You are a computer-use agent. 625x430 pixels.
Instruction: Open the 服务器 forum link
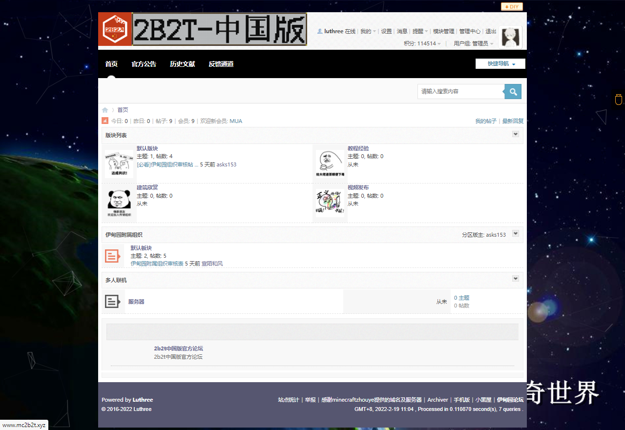pos(136,302)
